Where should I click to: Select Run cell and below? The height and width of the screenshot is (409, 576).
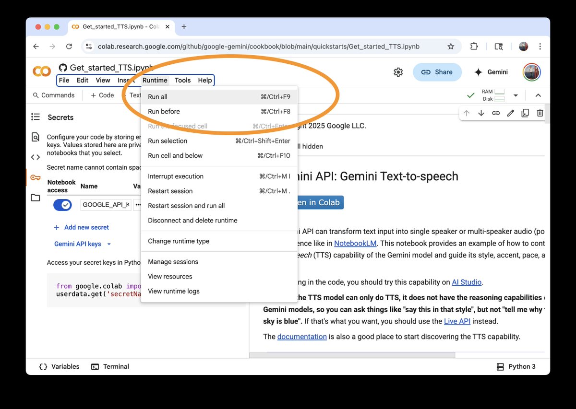(219, 156)
